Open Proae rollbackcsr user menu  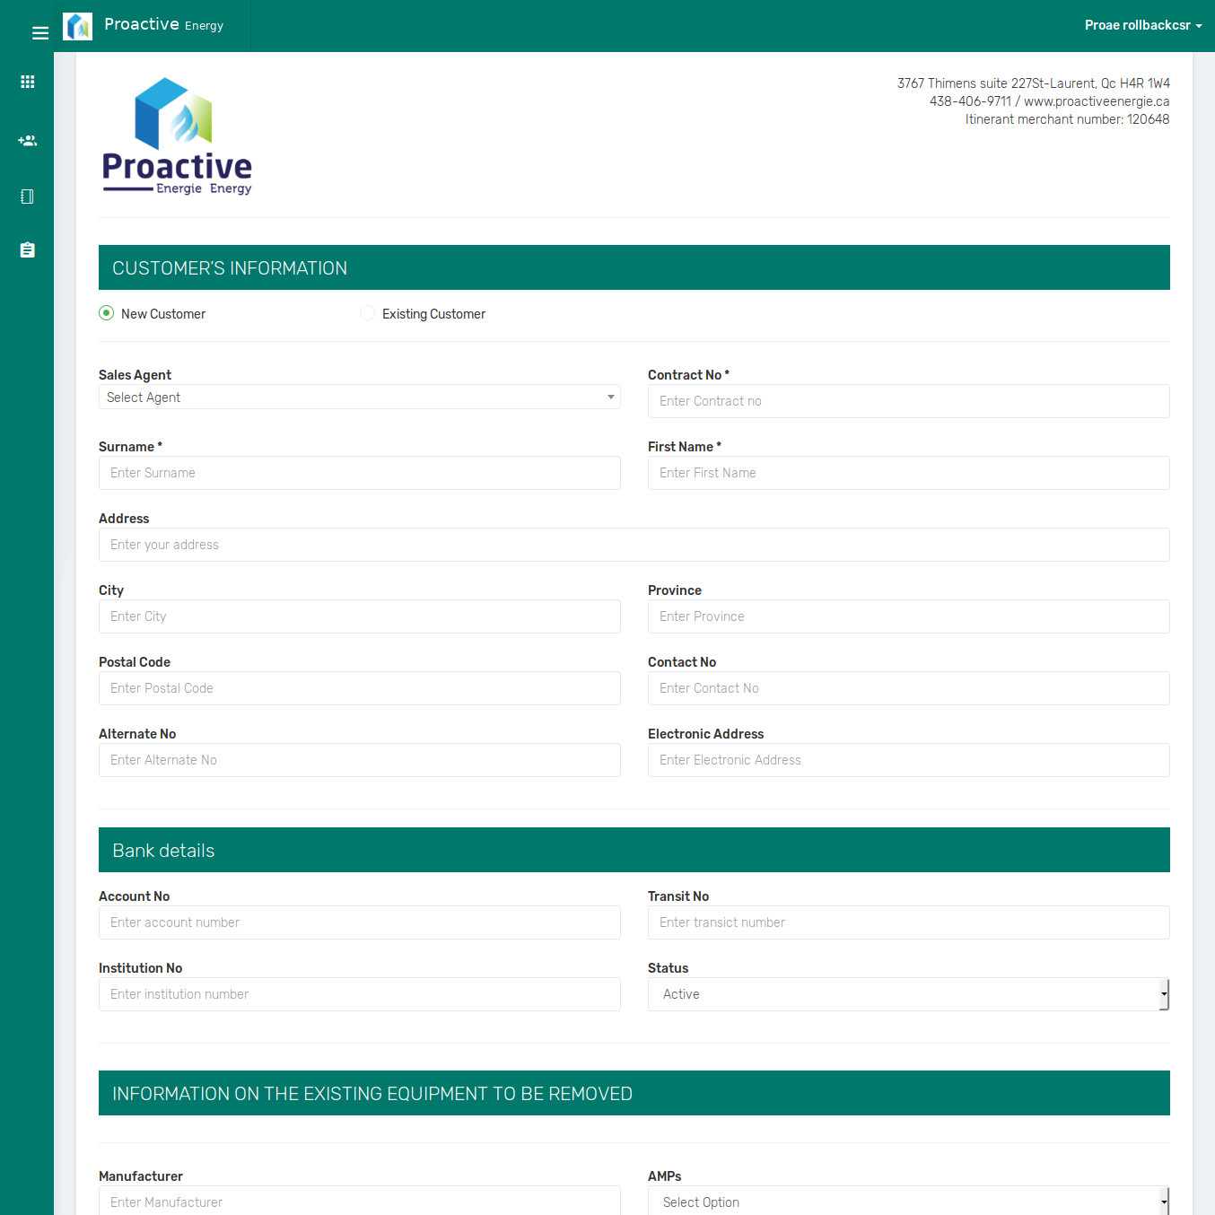tap(1143, 25)
